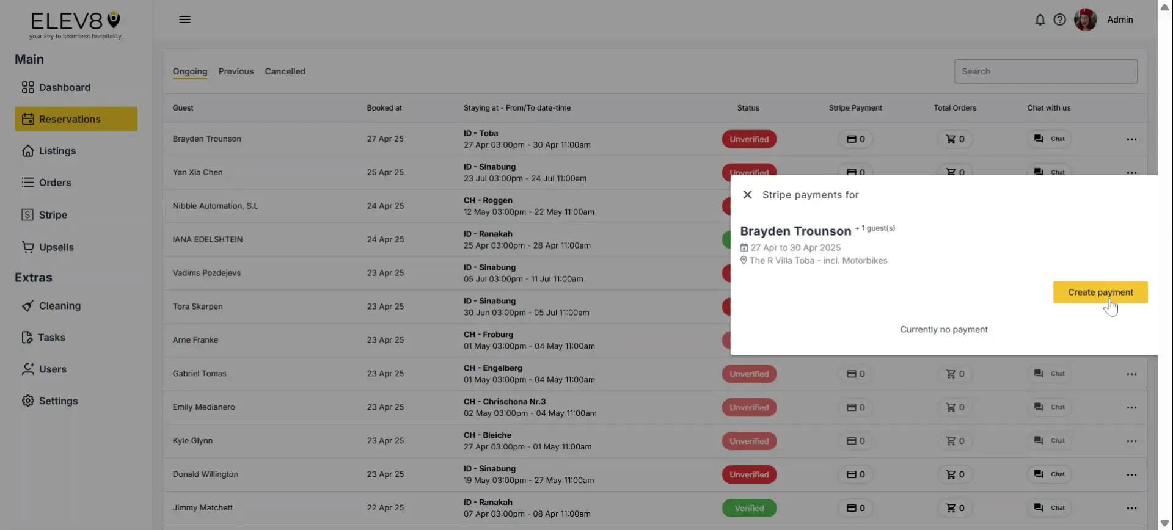This screenshot has width=1173, height=530.
Task: Switch to the Previous tab
Action: coord(236,71)
